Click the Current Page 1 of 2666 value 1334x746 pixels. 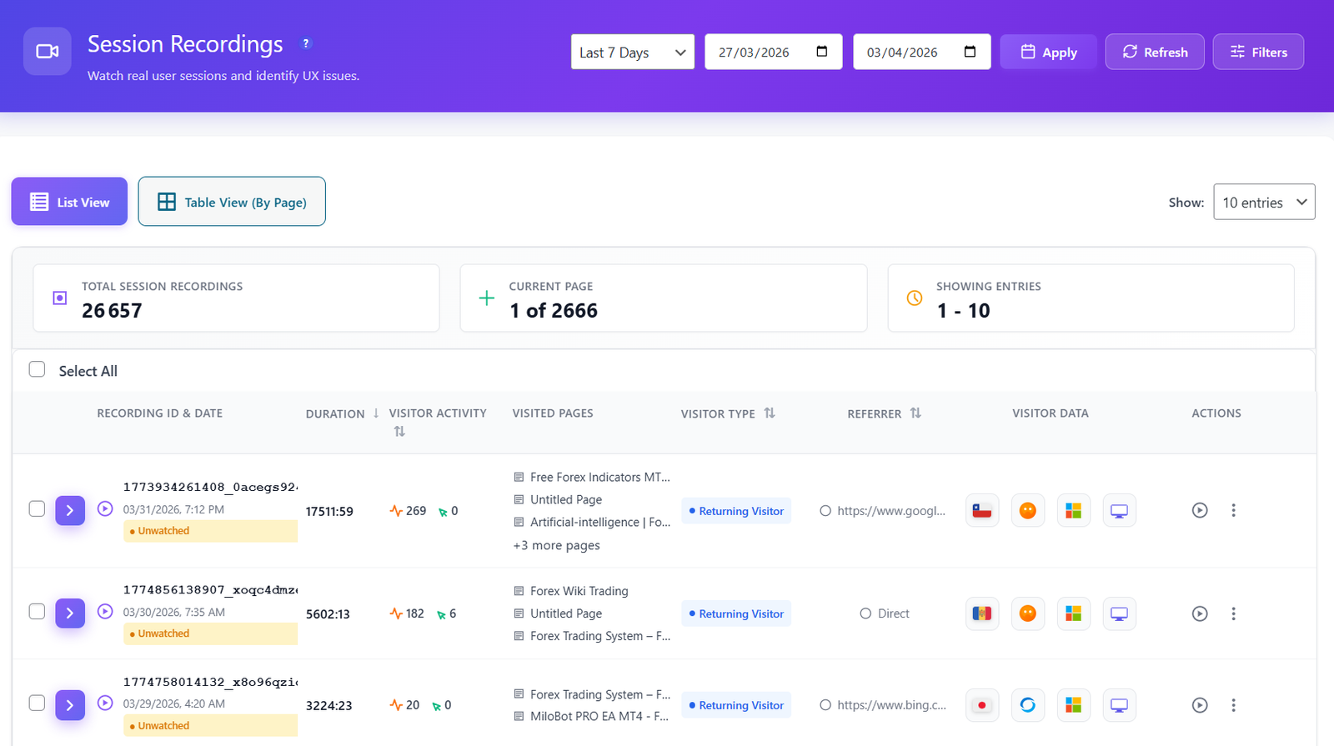click(554, 310)
